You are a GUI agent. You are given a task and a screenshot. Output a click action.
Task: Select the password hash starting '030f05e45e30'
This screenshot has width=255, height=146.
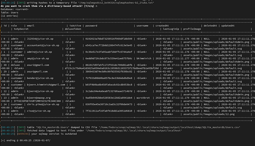109,104
